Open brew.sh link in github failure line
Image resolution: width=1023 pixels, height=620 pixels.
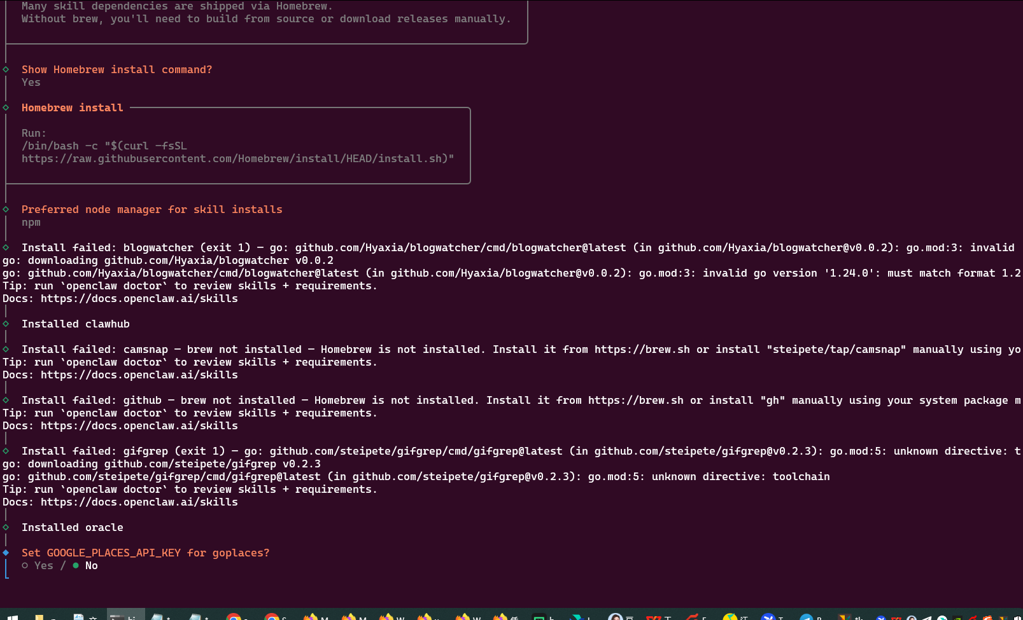pos(635,400)
